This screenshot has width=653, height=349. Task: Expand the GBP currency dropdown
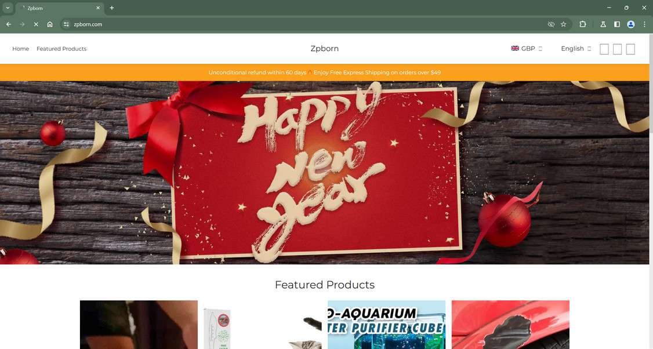(527, 49)
